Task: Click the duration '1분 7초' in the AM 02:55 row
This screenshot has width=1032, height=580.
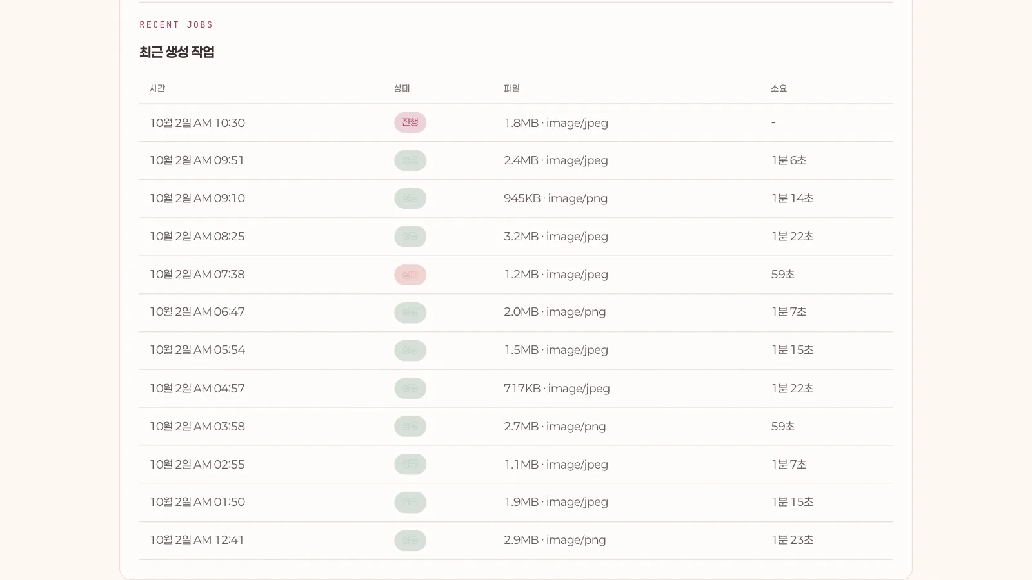Action: [x=789, y=465]
